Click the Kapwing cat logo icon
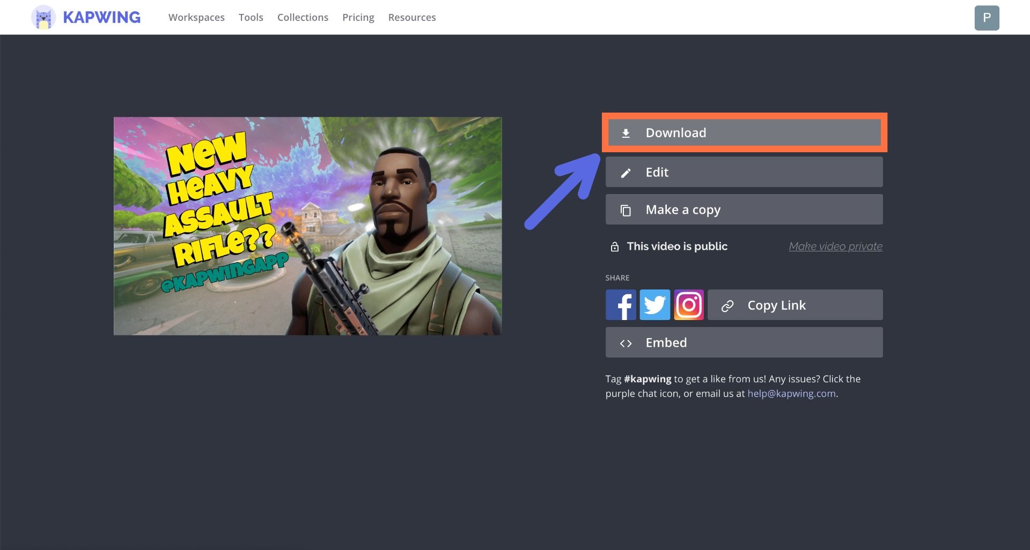The image size is (1030, 550). tap(43, 18)
